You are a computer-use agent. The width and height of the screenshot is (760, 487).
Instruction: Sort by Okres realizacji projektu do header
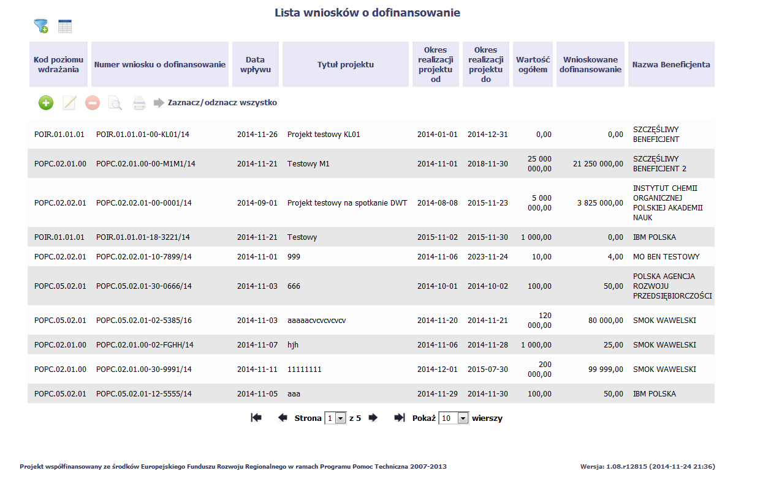click(486, 64)
